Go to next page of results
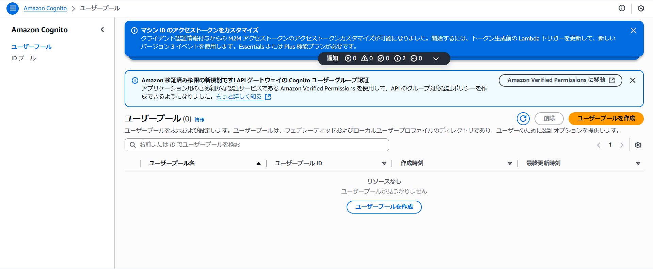The height and width of the screenshot is (269, 653). 622,145
